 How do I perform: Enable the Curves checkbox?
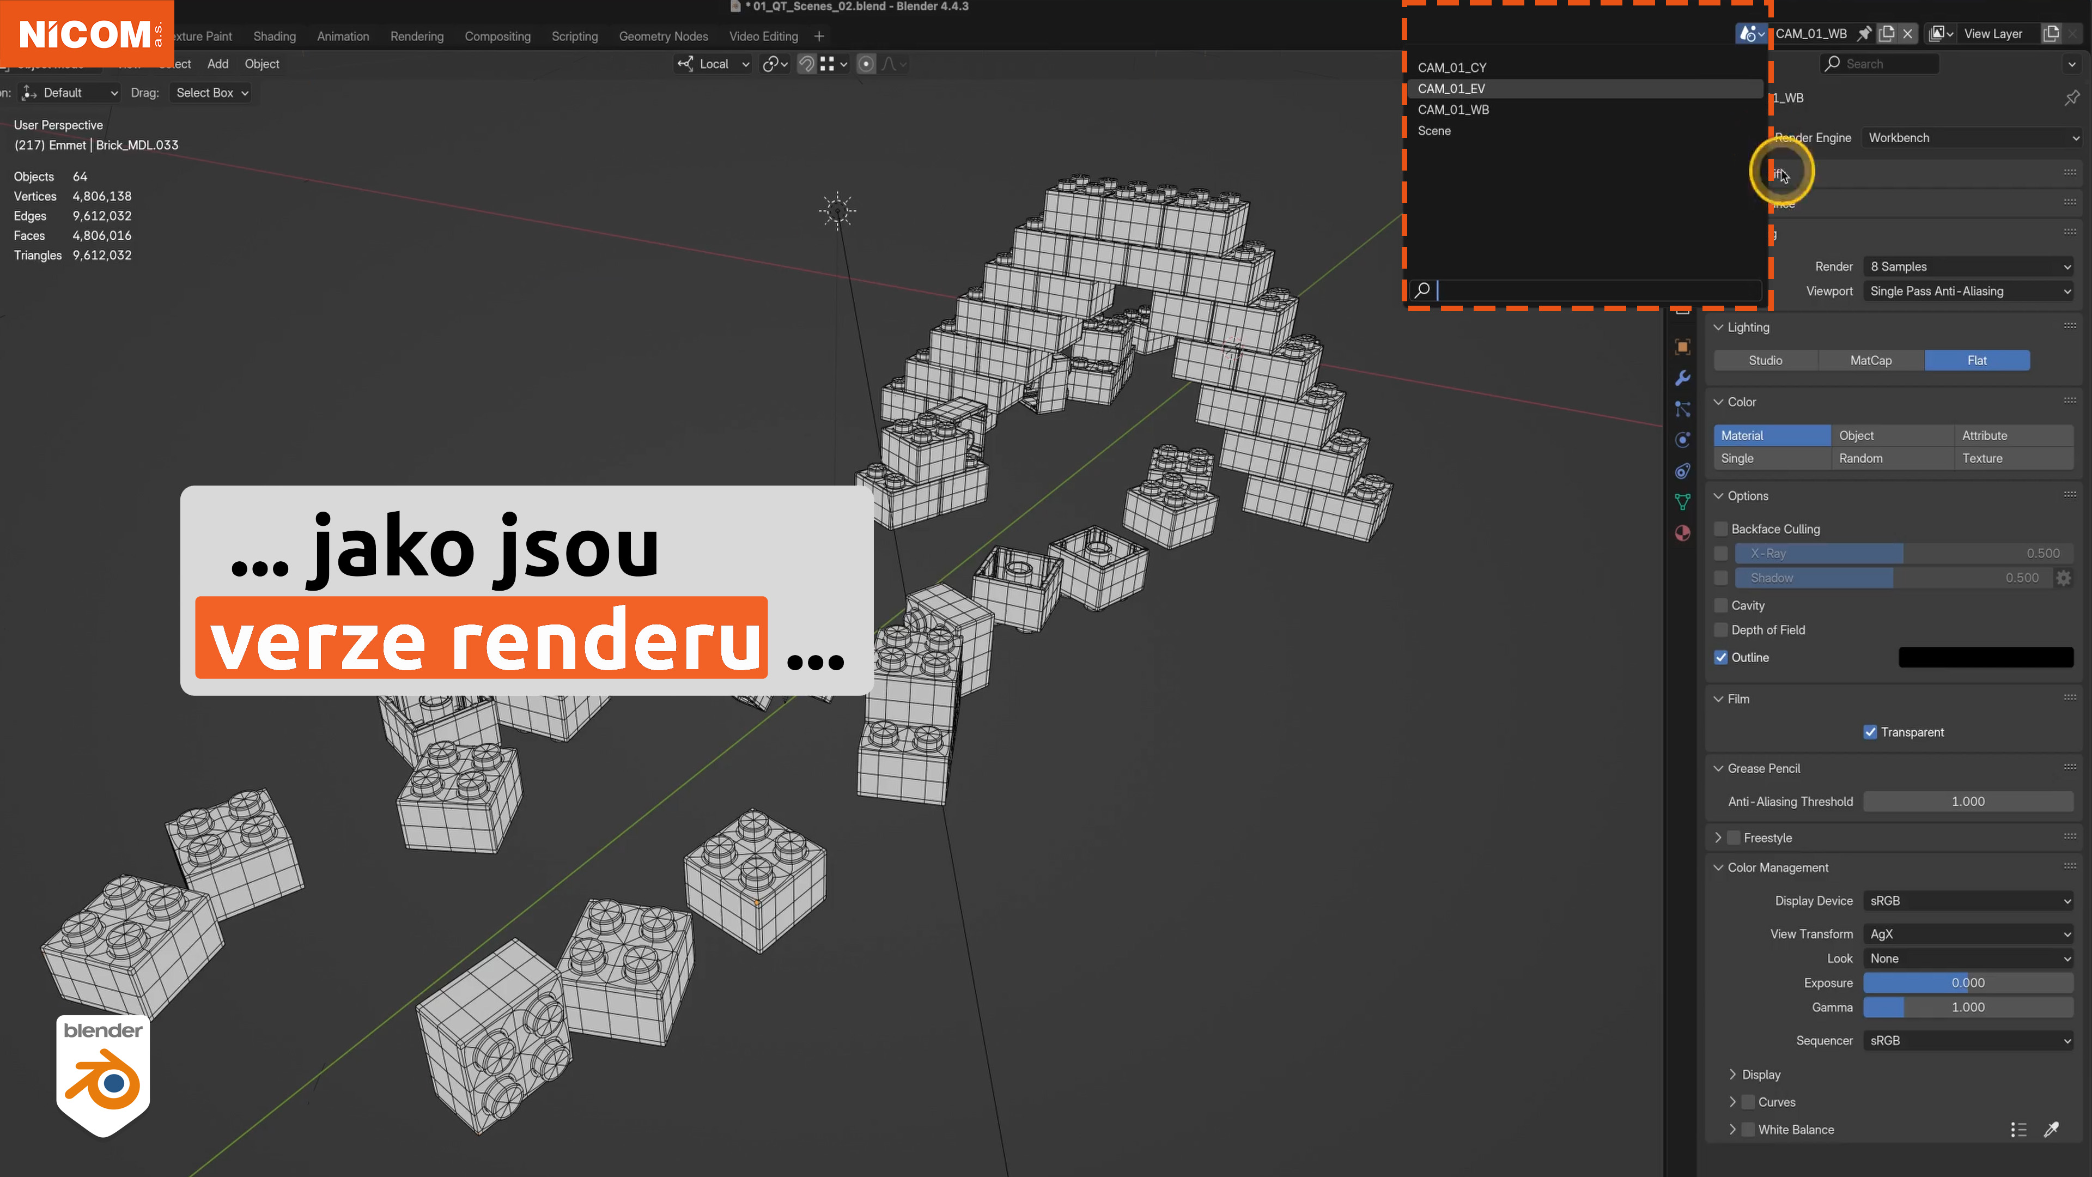1748,1101
